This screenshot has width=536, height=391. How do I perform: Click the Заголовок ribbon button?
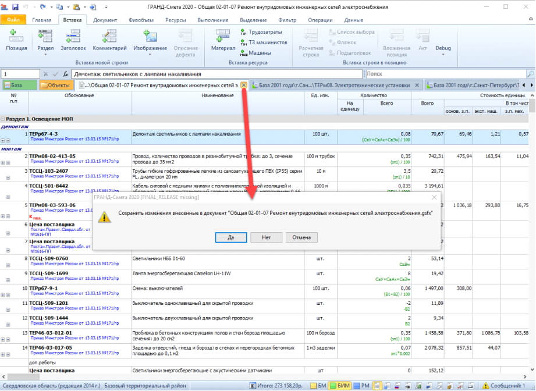click(73, 40)
